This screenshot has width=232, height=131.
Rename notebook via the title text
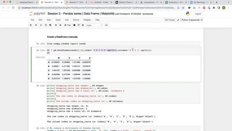pos(81,13)
